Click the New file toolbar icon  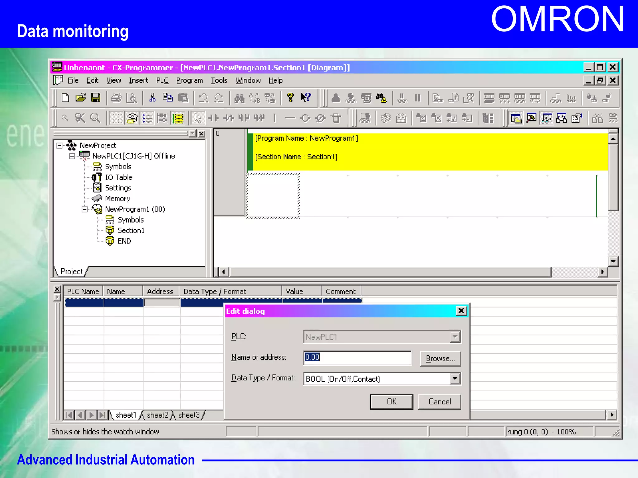point(65,98)
